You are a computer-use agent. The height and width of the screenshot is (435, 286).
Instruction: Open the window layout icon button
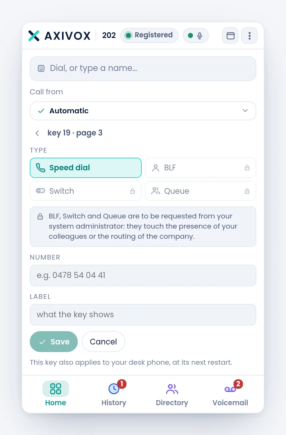click(x=230, y=35)
